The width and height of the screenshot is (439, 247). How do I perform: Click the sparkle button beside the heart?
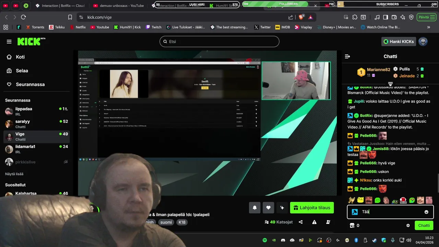click(282, 208)
